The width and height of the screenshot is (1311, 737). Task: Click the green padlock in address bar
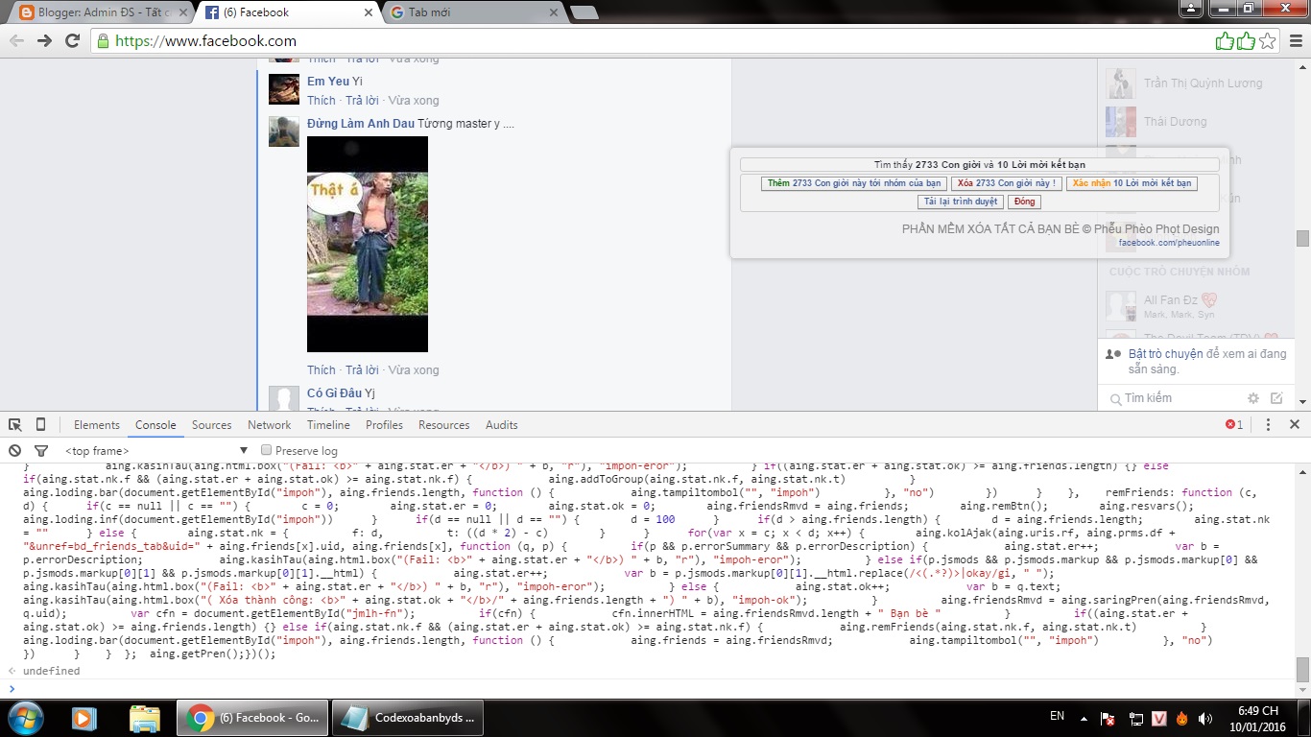[103, 41]
